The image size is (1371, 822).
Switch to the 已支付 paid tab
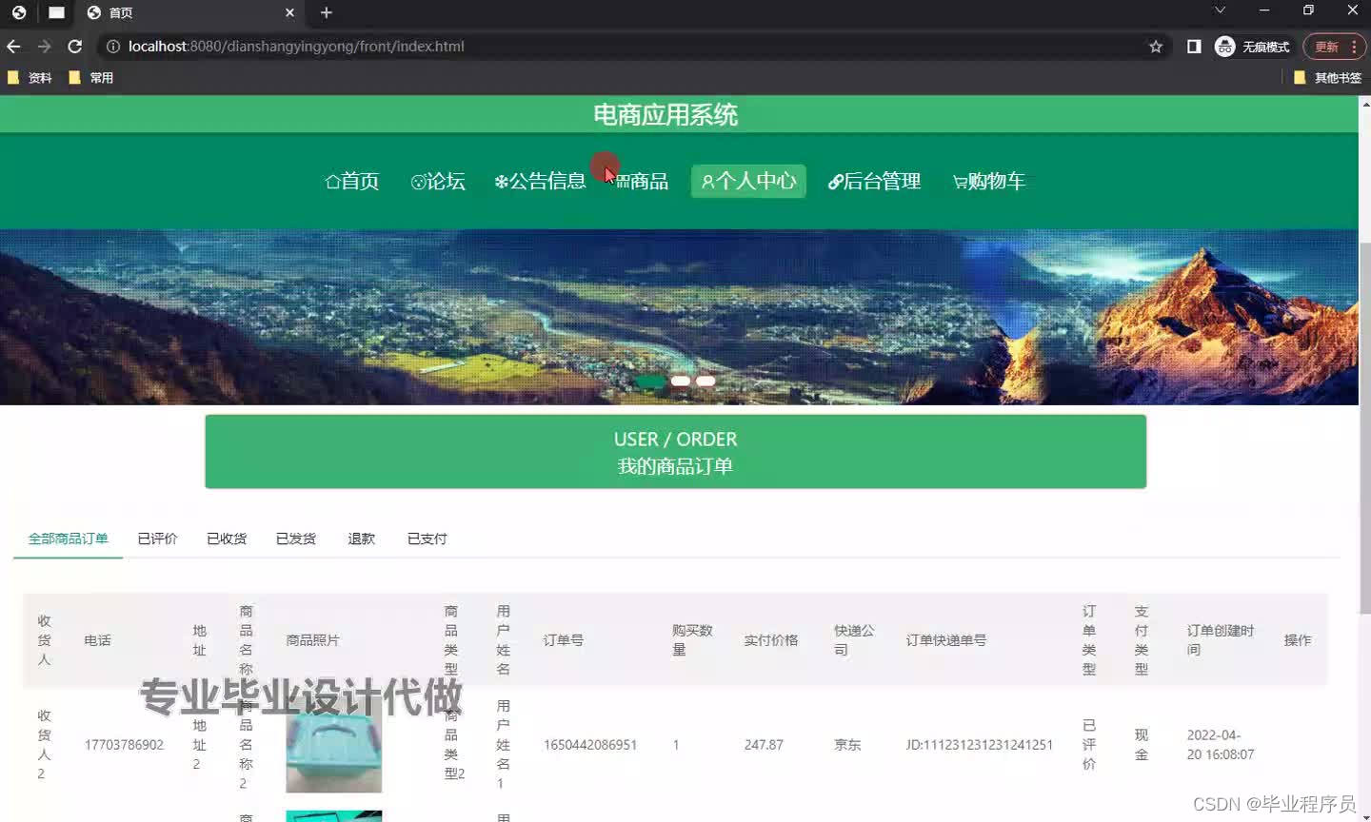427,538
